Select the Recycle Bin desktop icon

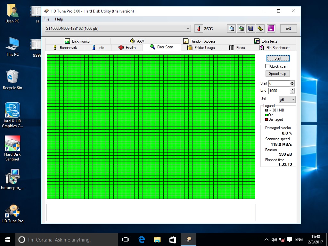pos(12,80)
